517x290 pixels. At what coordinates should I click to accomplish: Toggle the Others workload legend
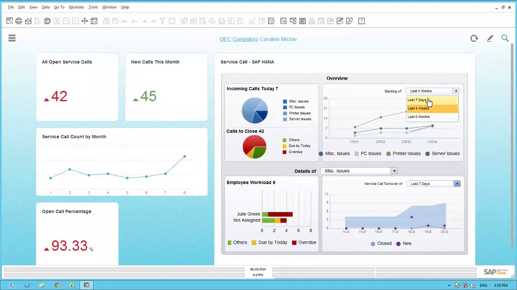237,242
